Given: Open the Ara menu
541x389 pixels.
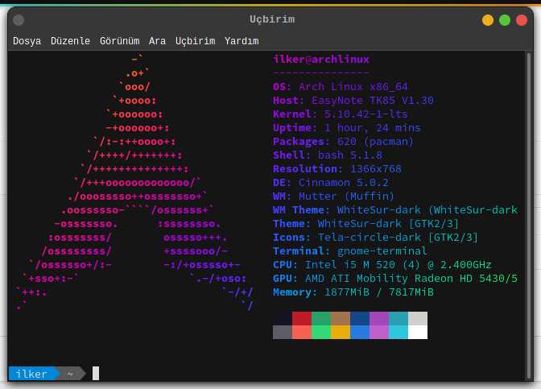Looking at the screenshot, I should coord(157,40).
